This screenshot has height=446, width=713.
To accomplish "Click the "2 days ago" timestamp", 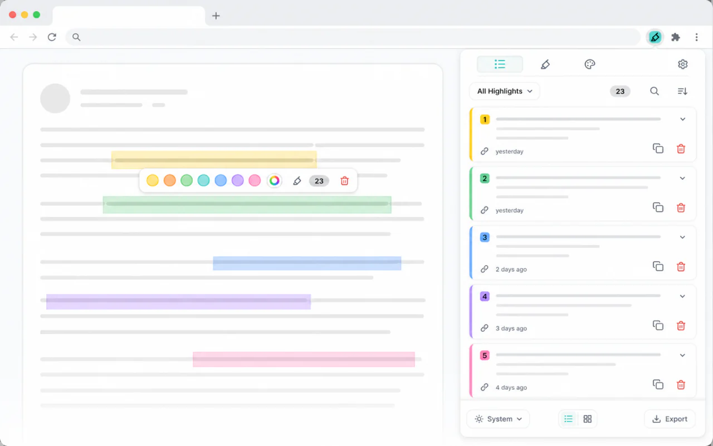I will pyautogui.click(x=511, y=269).
